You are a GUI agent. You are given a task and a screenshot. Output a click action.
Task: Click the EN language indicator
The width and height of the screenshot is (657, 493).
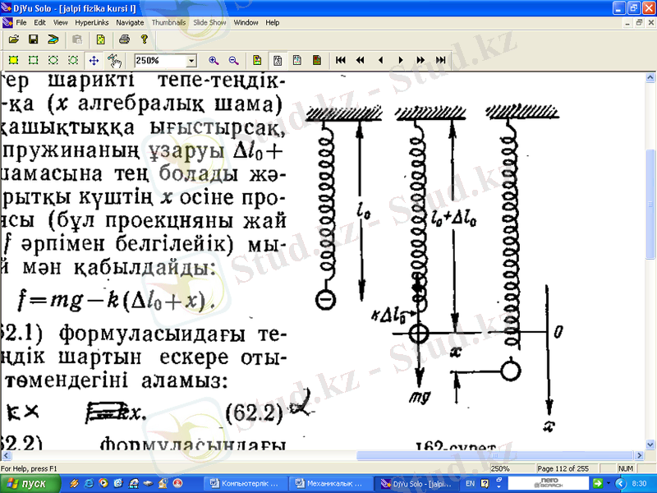pyautogui.click(x=470, y=484)
